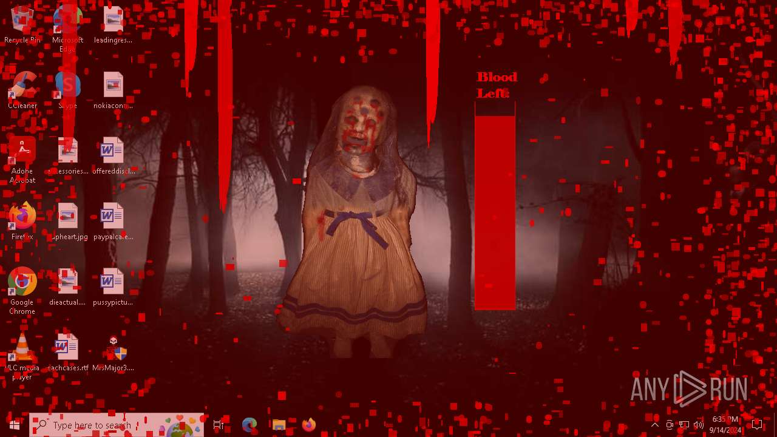Open the Windows Start menu
The height and width of the screenshot is (437, 777).
pos(15,425)
